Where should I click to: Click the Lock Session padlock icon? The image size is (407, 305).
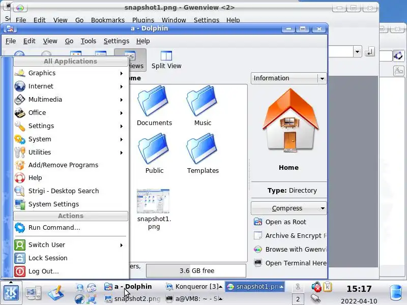click(x=20, y=258)
